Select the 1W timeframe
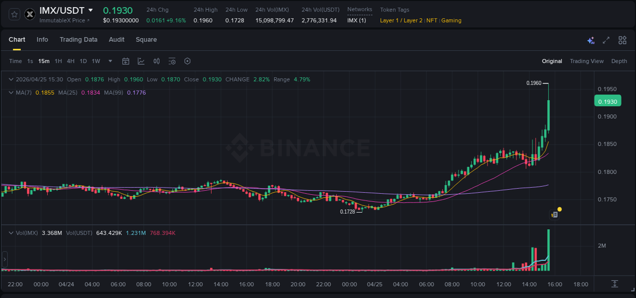636x298 pixels. [x=96, y=61]
